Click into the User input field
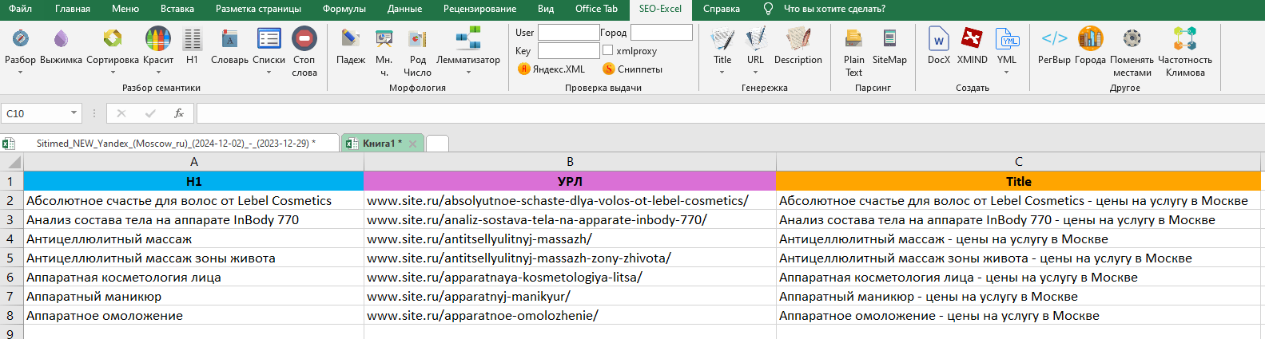Screen dimensions: 1265x339 pyautogui.click(x=568, y=32)
